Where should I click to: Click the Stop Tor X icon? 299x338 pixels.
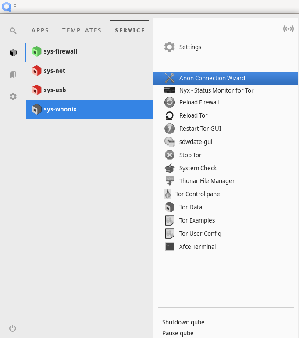pos(170,155)
